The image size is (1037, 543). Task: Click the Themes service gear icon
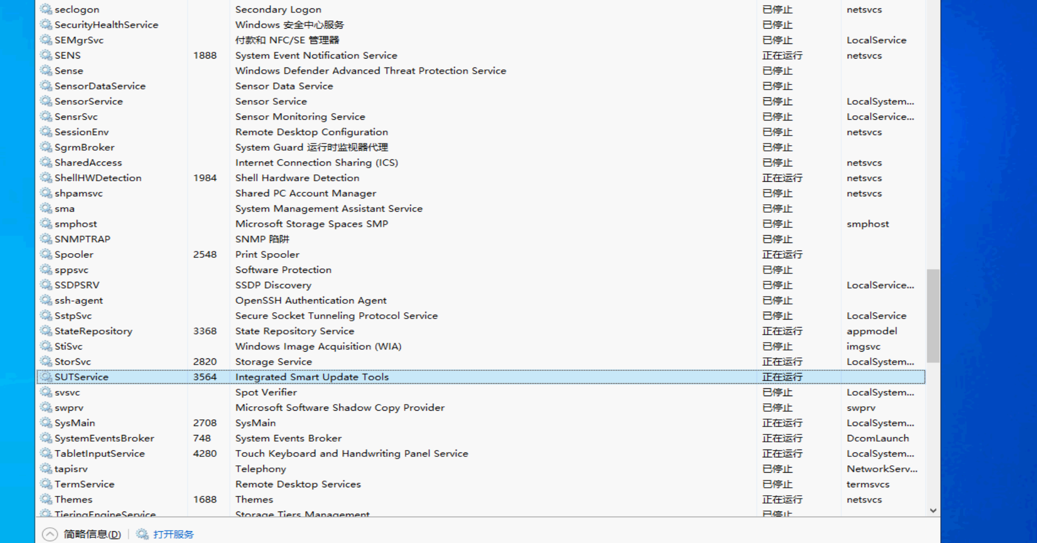tap(46, 499)
